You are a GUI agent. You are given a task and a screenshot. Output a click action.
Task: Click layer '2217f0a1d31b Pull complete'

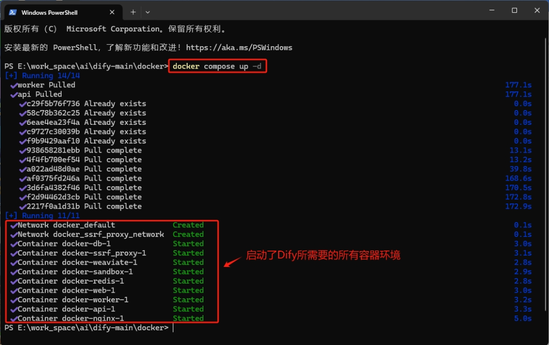[80, 206]
